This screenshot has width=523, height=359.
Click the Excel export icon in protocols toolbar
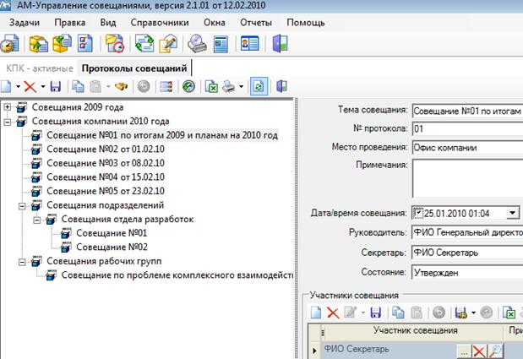tap(211, 86)
